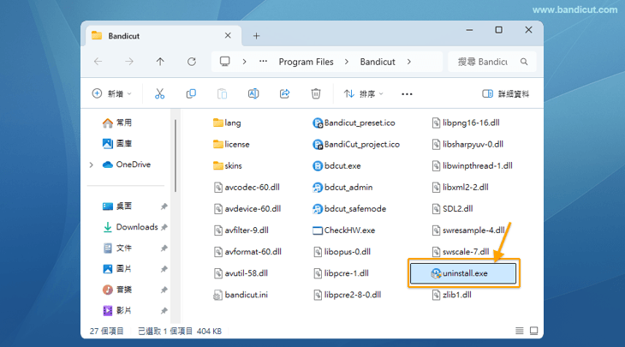Toggle the 詳細資料 details pane
625x347 pixels.
coord(505,93)
